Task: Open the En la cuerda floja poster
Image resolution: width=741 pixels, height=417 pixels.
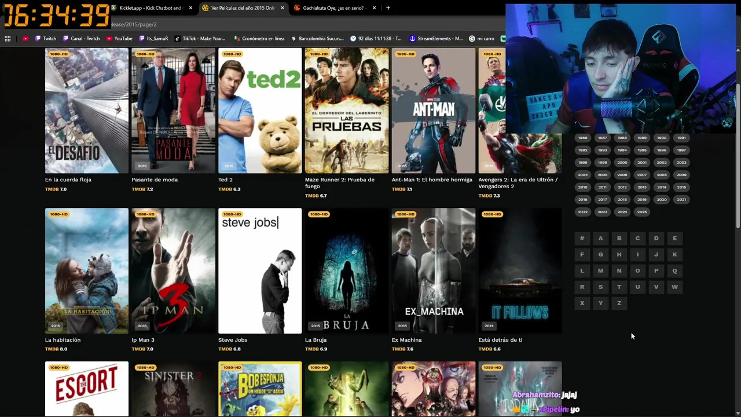Action: (87, 111)
